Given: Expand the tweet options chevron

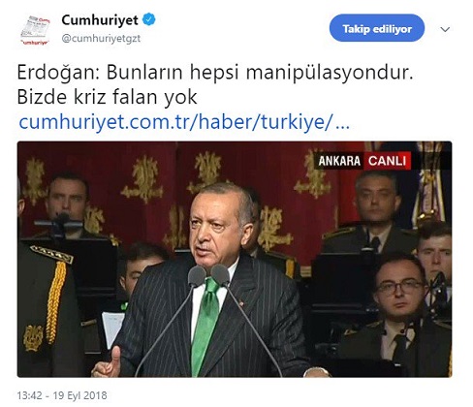Looking at the screenshot, I should click(x=445, y=30).
